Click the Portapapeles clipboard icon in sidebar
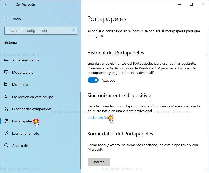This screenshot has width=209, height=173. coord(7,121)
